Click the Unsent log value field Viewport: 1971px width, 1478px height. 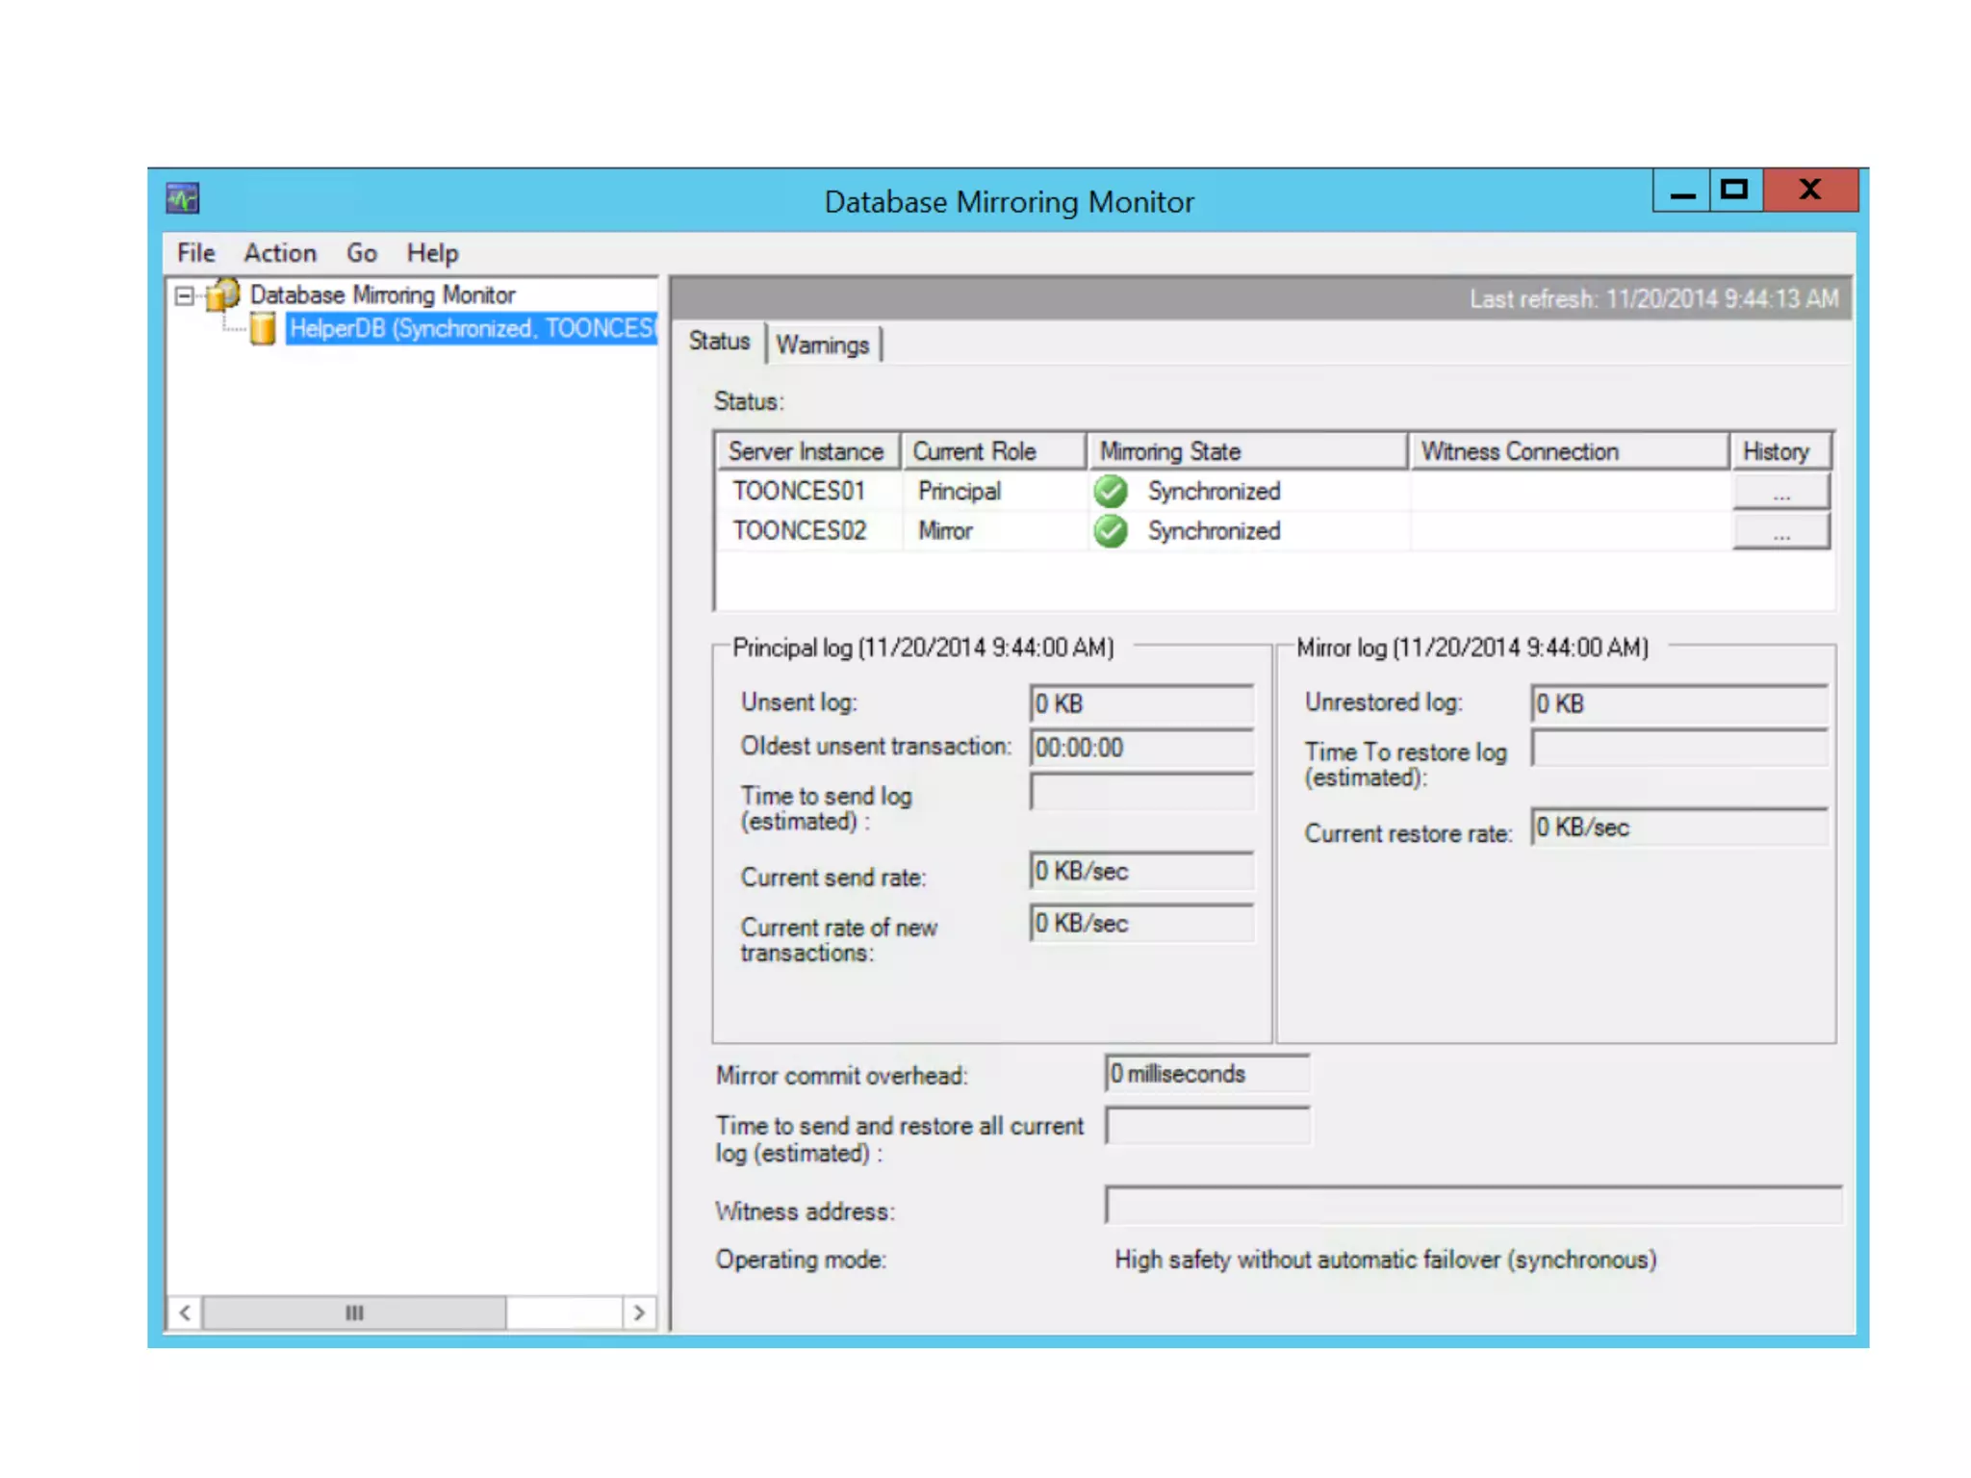pyautogui.click(x=1141, y=704)
